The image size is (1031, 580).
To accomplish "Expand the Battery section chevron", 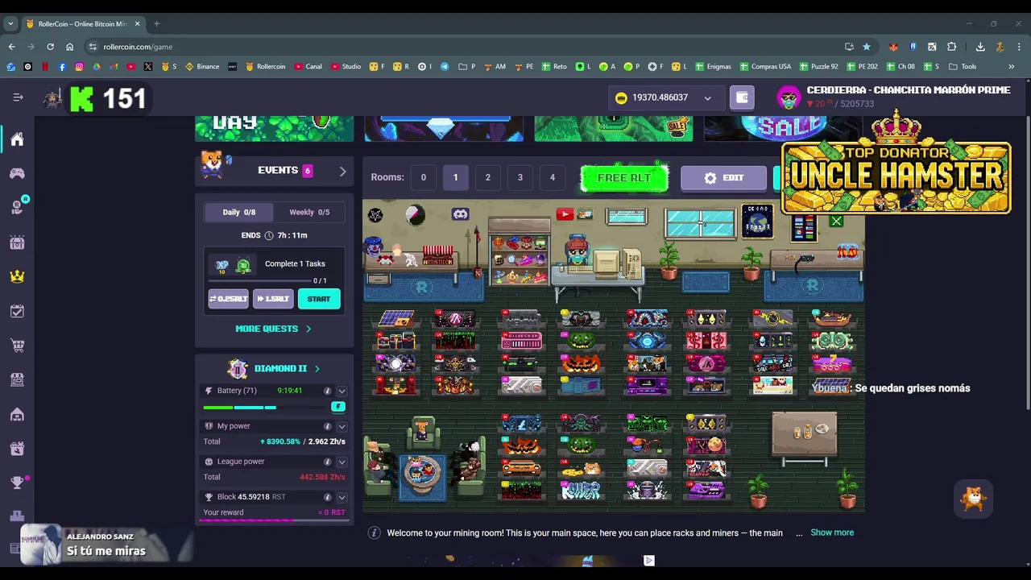I will tap(342, 391).
